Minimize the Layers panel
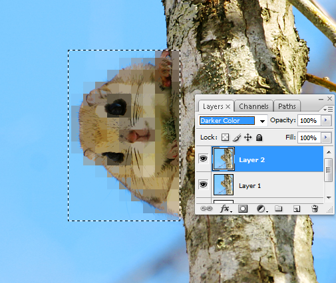Screen dimensions: 336x283 click(x=321, y=99)
